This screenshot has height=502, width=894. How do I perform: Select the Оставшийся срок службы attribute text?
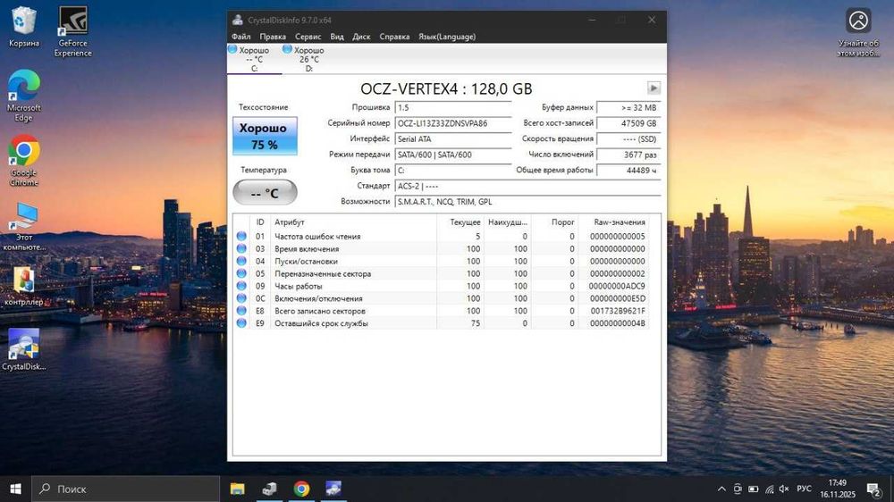(321, 323)
